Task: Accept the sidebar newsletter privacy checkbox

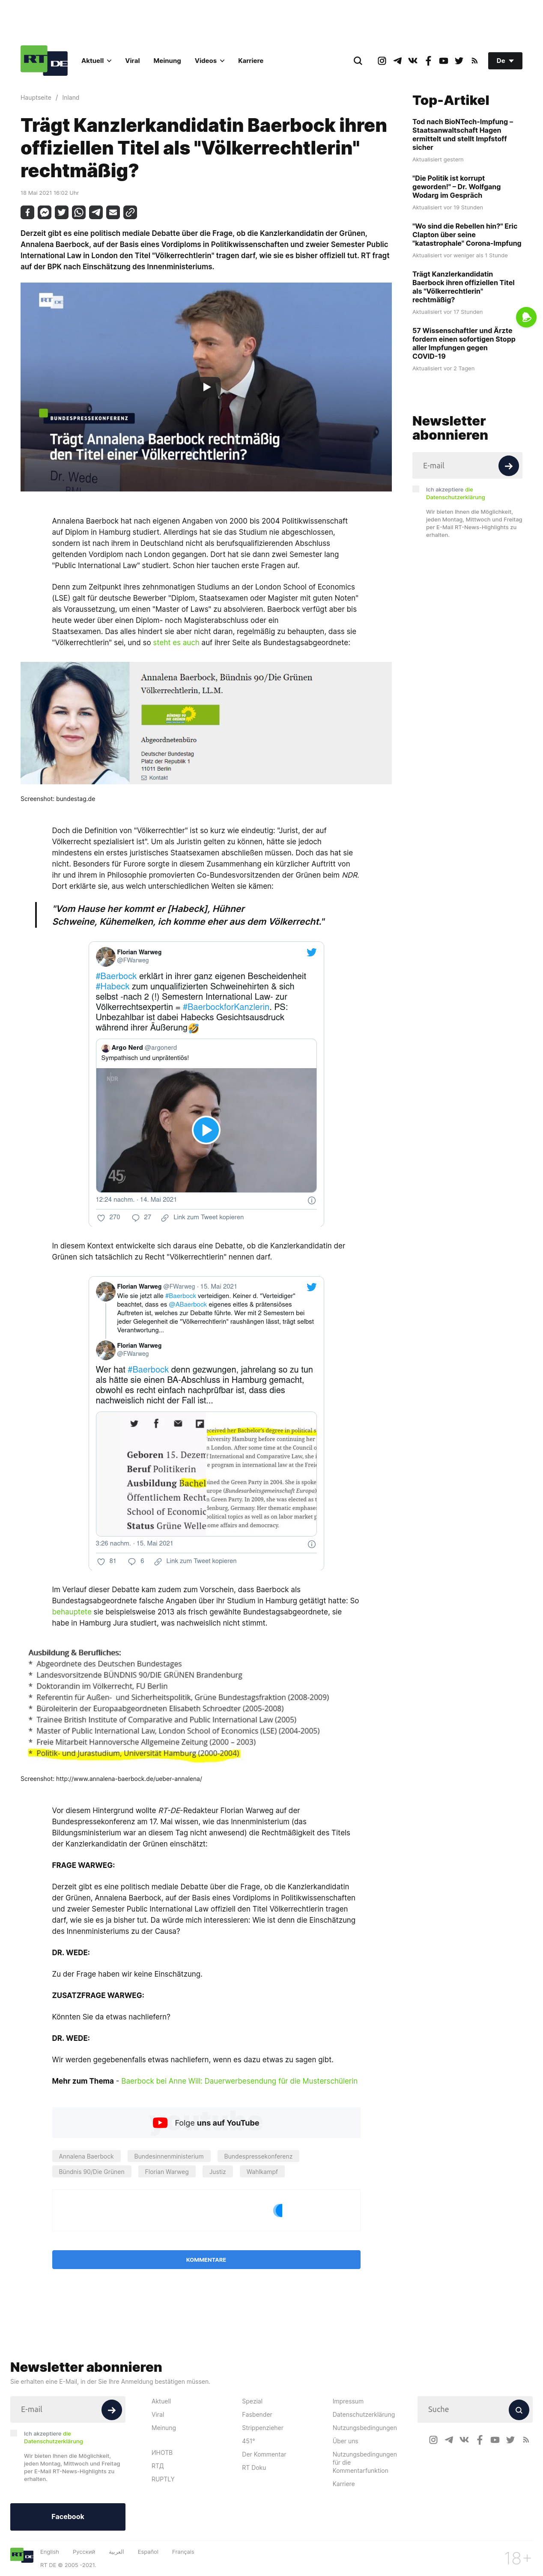Action: [416, 489]
